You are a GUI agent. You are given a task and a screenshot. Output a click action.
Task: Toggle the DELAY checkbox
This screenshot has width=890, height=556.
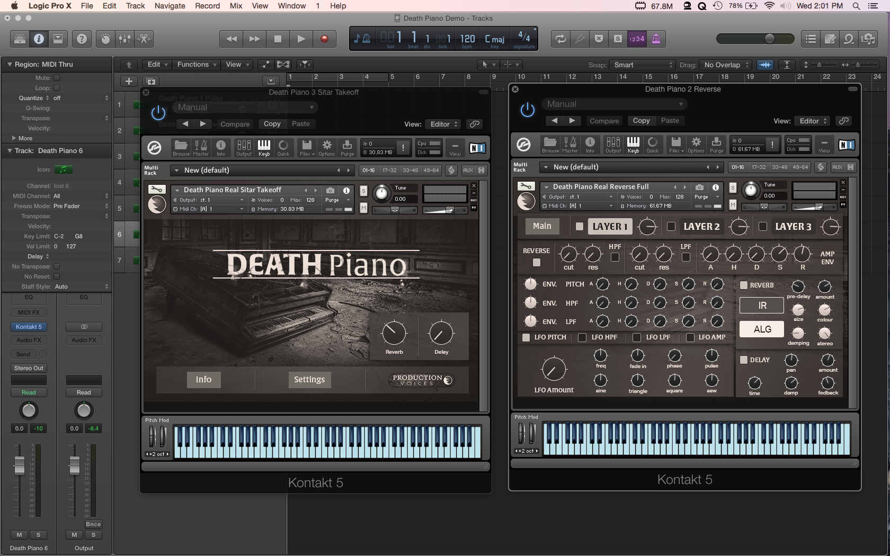click(x=743, y=360)
